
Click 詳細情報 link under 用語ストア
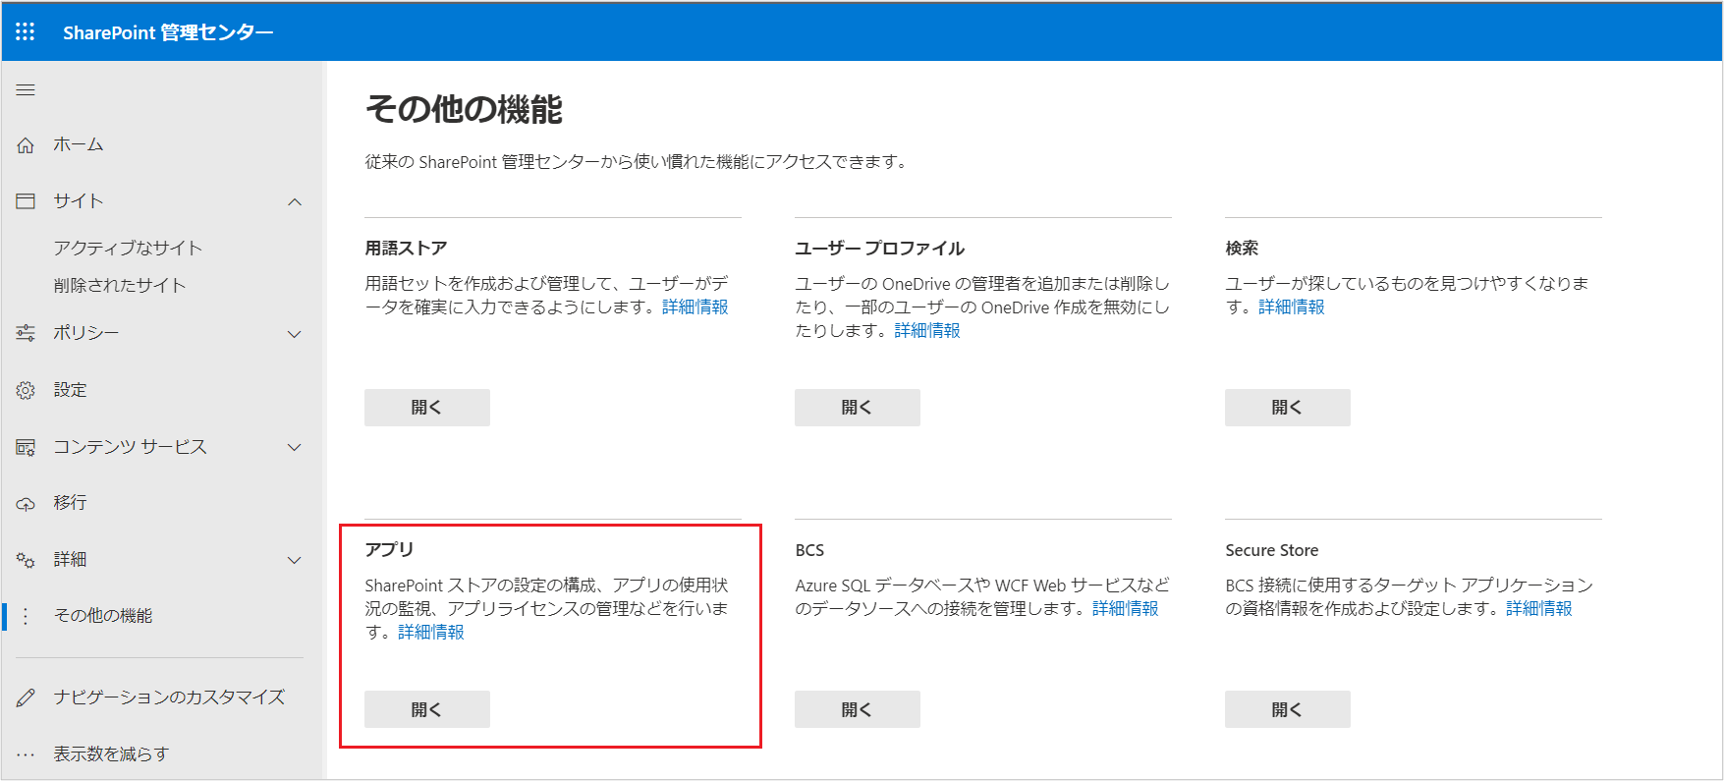[x=695, y=307]
